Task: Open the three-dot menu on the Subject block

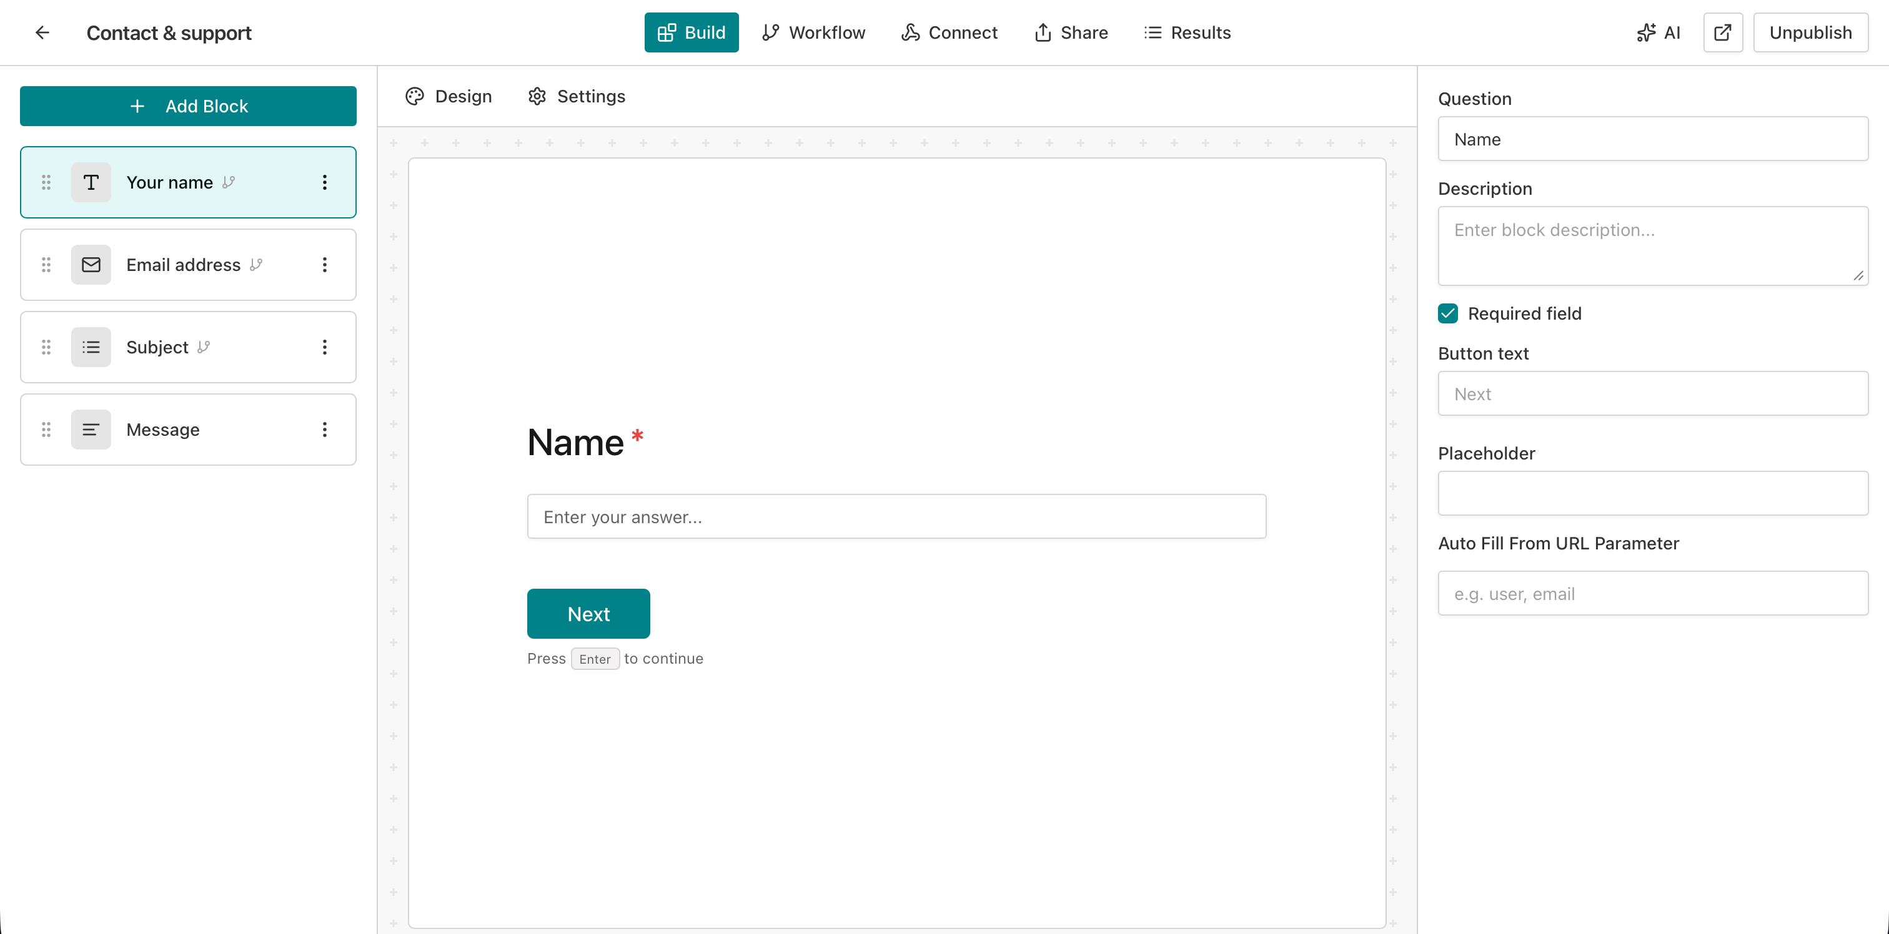Action: coord(325,347)
